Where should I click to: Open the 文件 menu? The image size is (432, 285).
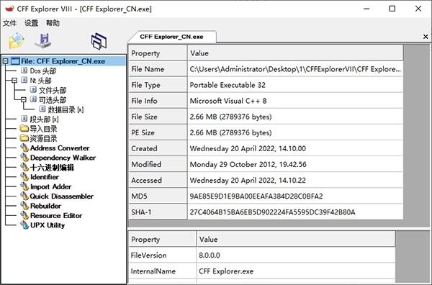pos(9,23)
